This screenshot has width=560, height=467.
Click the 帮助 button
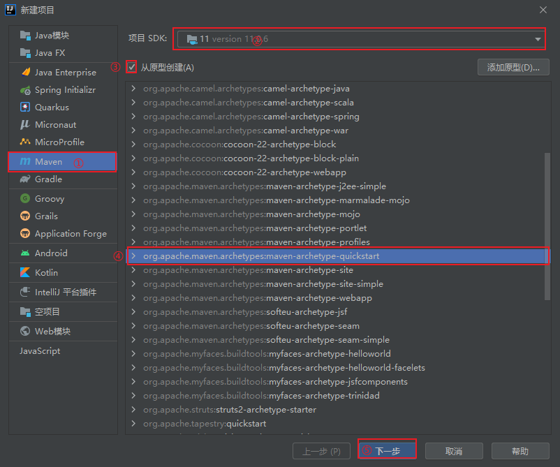(520, 451)
